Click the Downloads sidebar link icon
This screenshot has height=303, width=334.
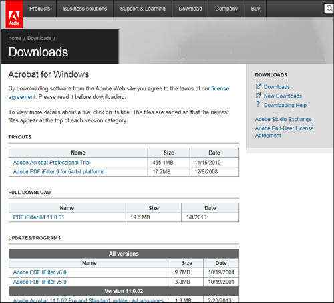(259, 86)
